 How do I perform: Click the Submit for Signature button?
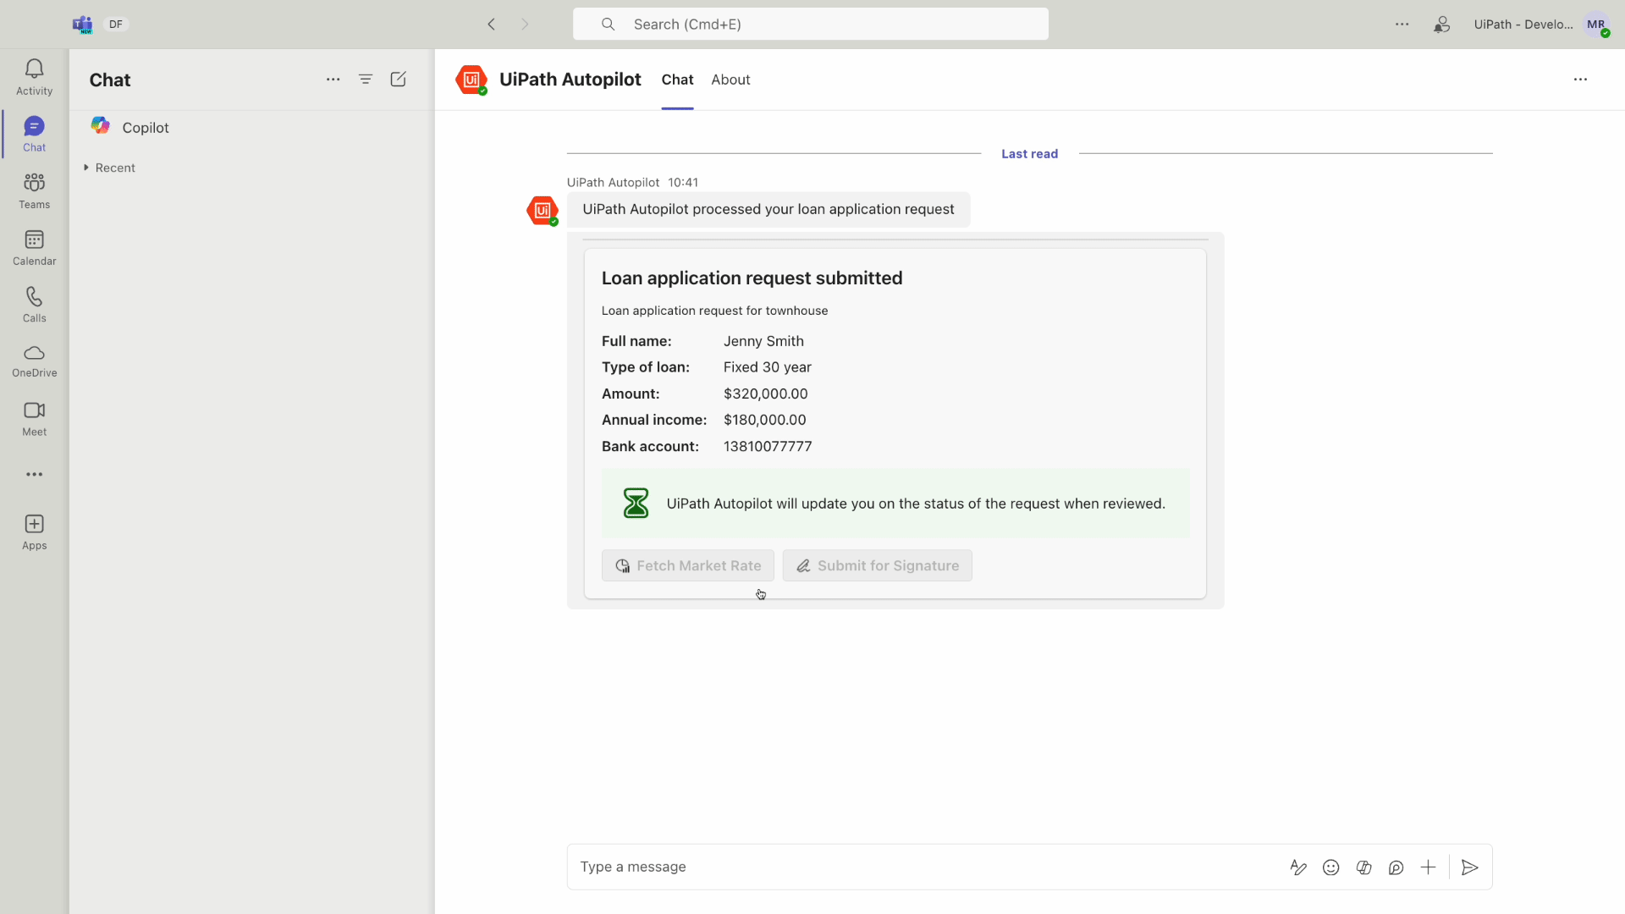click(x=877, y=564)
